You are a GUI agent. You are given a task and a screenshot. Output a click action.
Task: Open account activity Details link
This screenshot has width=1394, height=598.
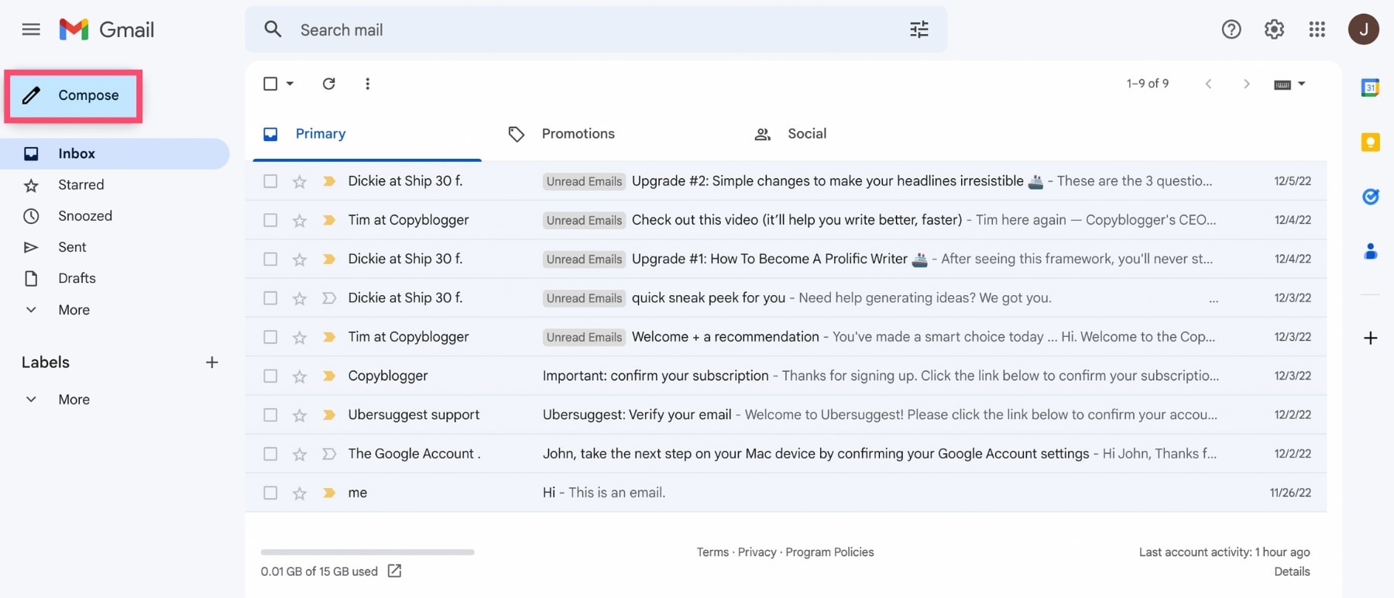(x=1292, y=572)
